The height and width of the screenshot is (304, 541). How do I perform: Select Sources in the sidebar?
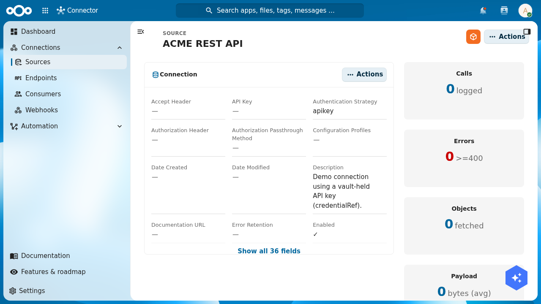tap(69, 62)
